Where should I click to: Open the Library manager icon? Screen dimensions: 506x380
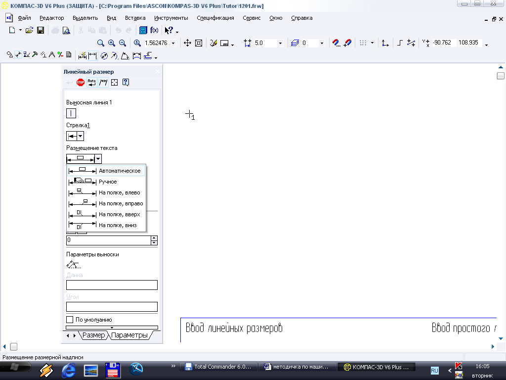[143, 30]
